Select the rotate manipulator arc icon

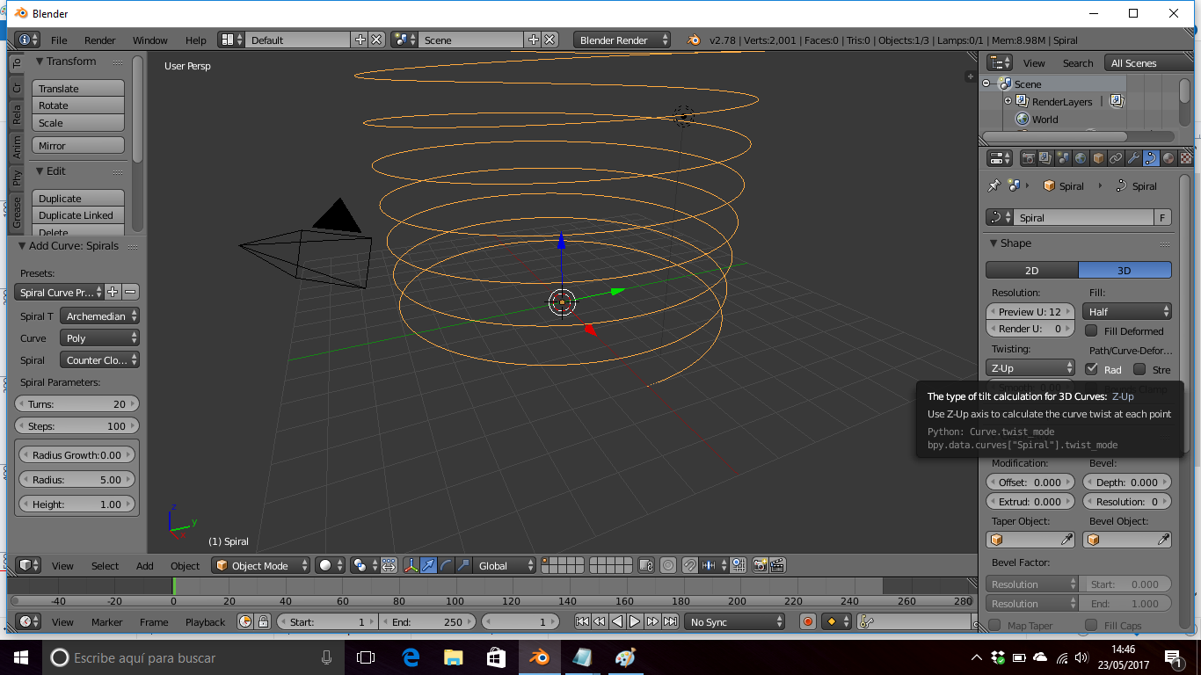(446, 565)
